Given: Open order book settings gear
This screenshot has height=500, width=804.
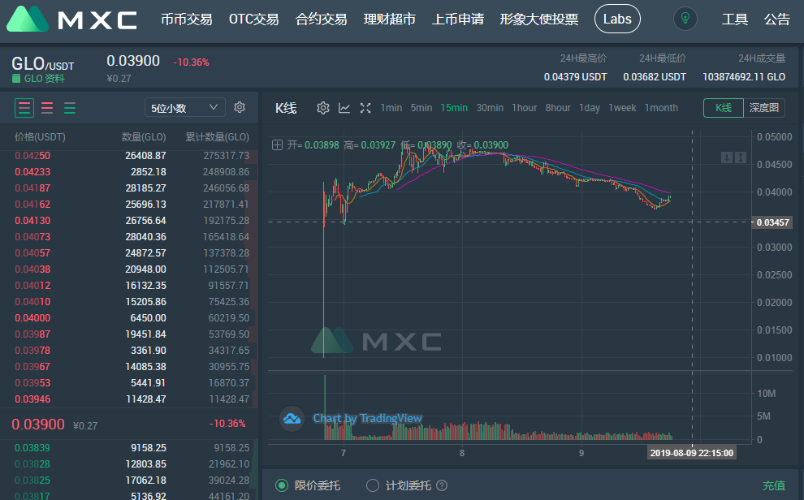Looking at the screenshot, I should coord(240,107).
